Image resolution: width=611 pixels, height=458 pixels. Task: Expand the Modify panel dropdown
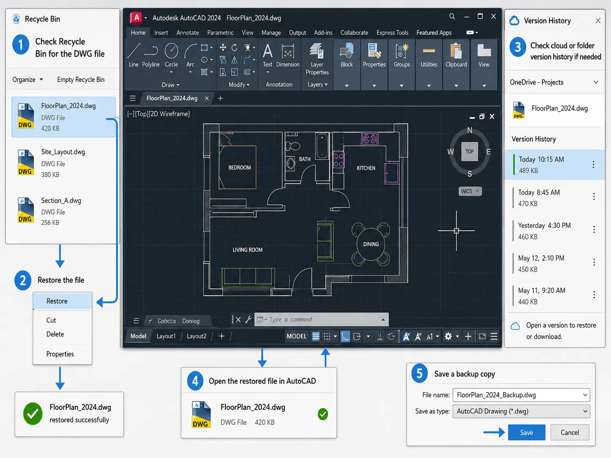pyautogui.click(x=239, y=85)
